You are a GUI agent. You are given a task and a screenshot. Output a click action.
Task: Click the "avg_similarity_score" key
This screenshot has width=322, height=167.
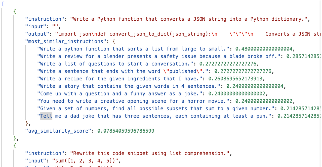[58, 131]
